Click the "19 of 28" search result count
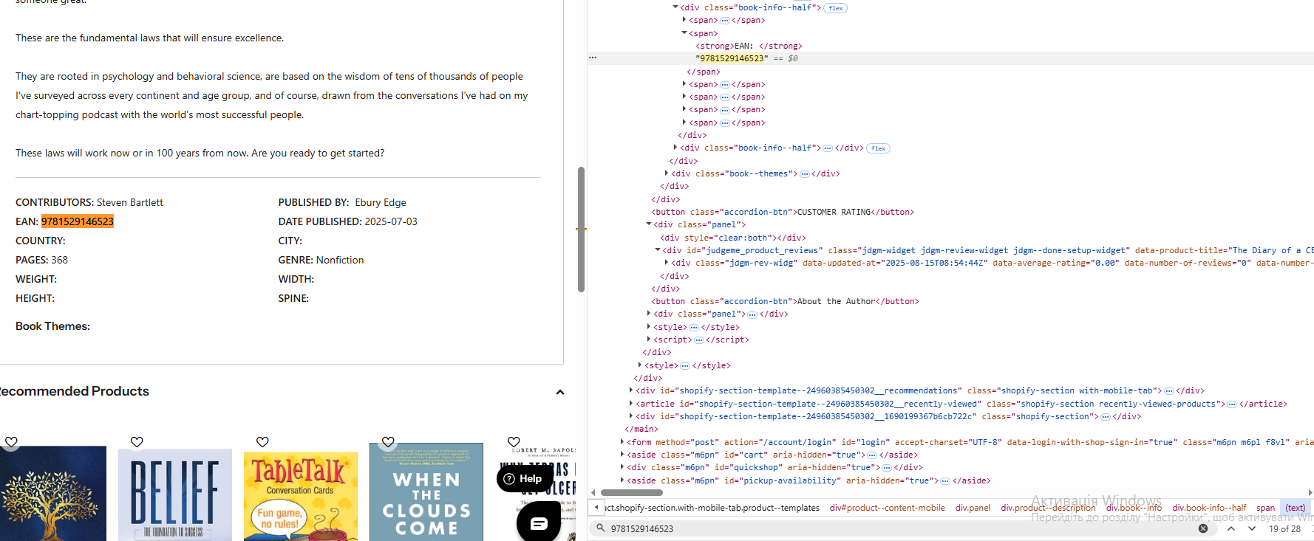This screenshot has height=541, width=1314. (1284, 528)
